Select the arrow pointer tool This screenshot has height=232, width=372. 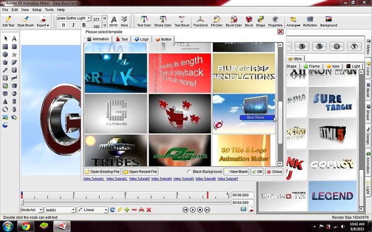tap(5, 38)
